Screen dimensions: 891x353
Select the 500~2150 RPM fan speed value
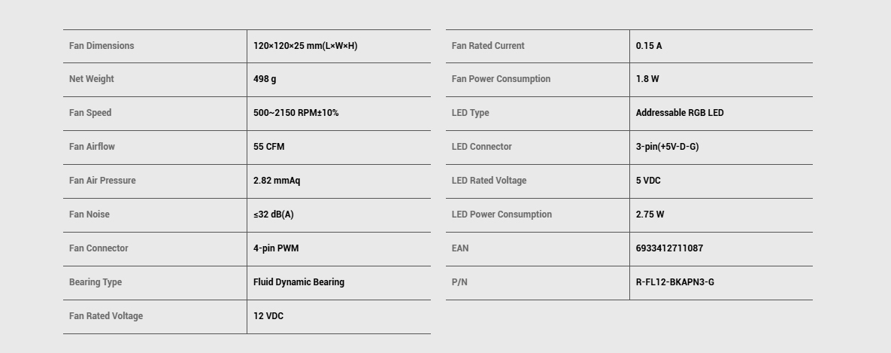click(x=295, y=113)
